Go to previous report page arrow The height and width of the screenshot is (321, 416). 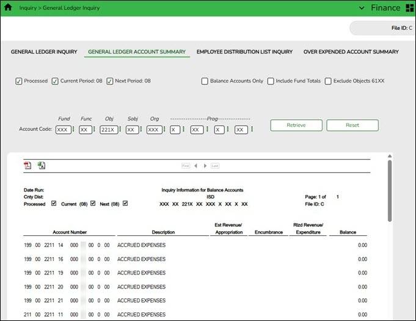tap(195, 166)
